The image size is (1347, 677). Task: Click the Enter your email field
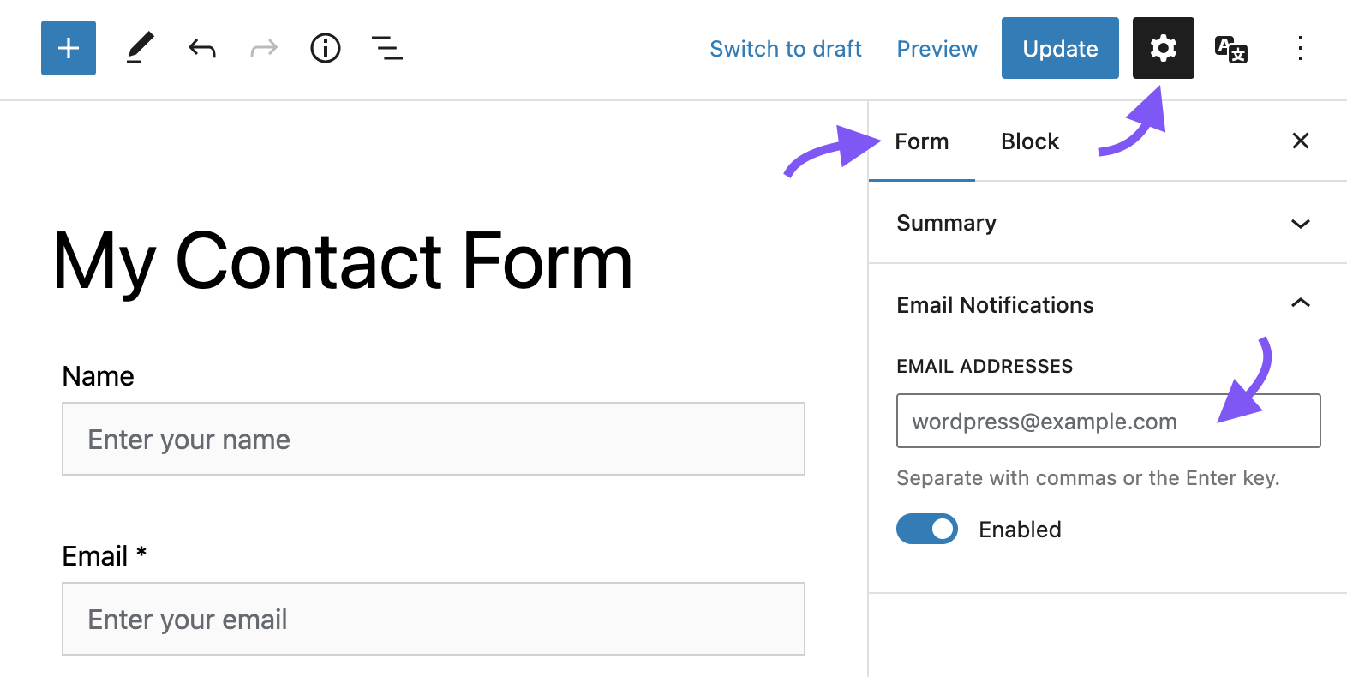point(434,619)
